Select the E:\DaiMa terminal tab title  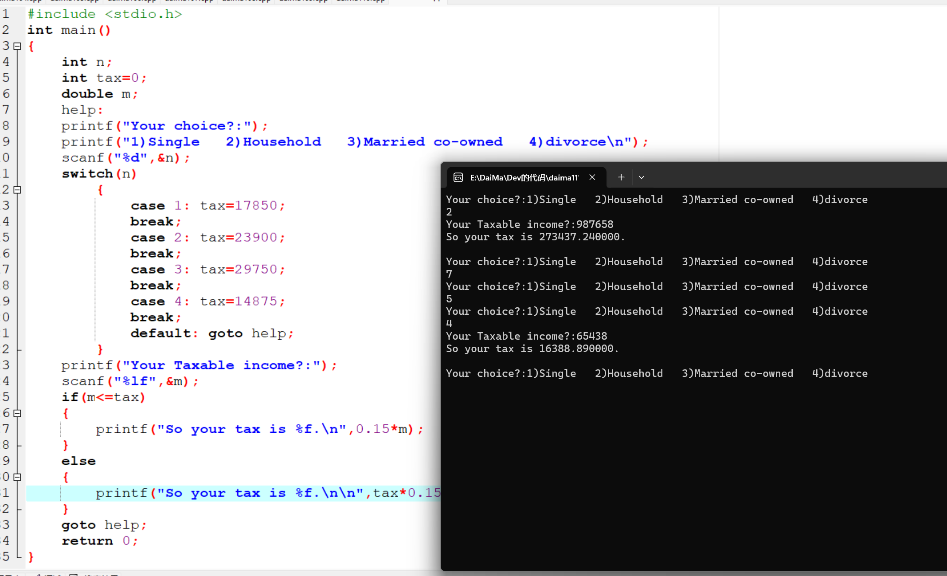tap(524, 177)
